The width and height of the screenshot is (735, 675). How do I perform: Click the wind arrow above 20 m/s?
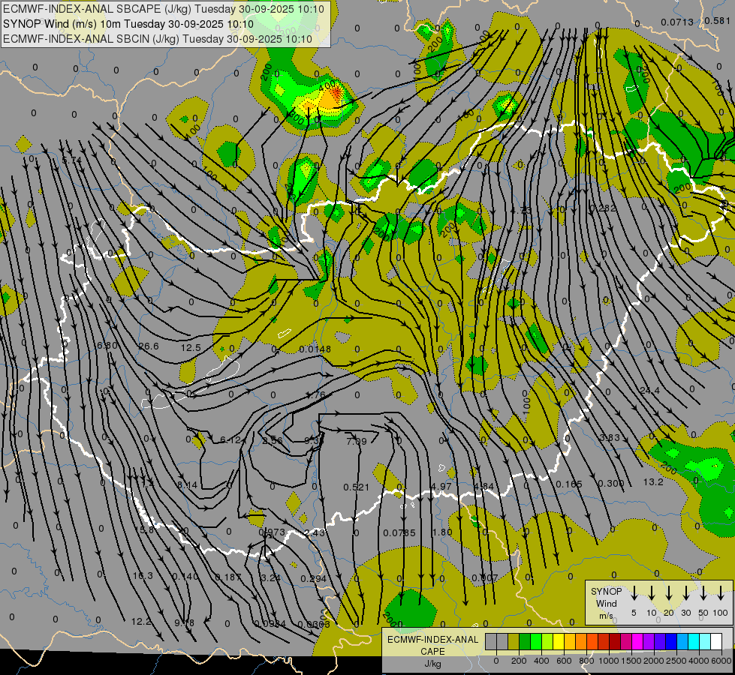coord(668,593)
